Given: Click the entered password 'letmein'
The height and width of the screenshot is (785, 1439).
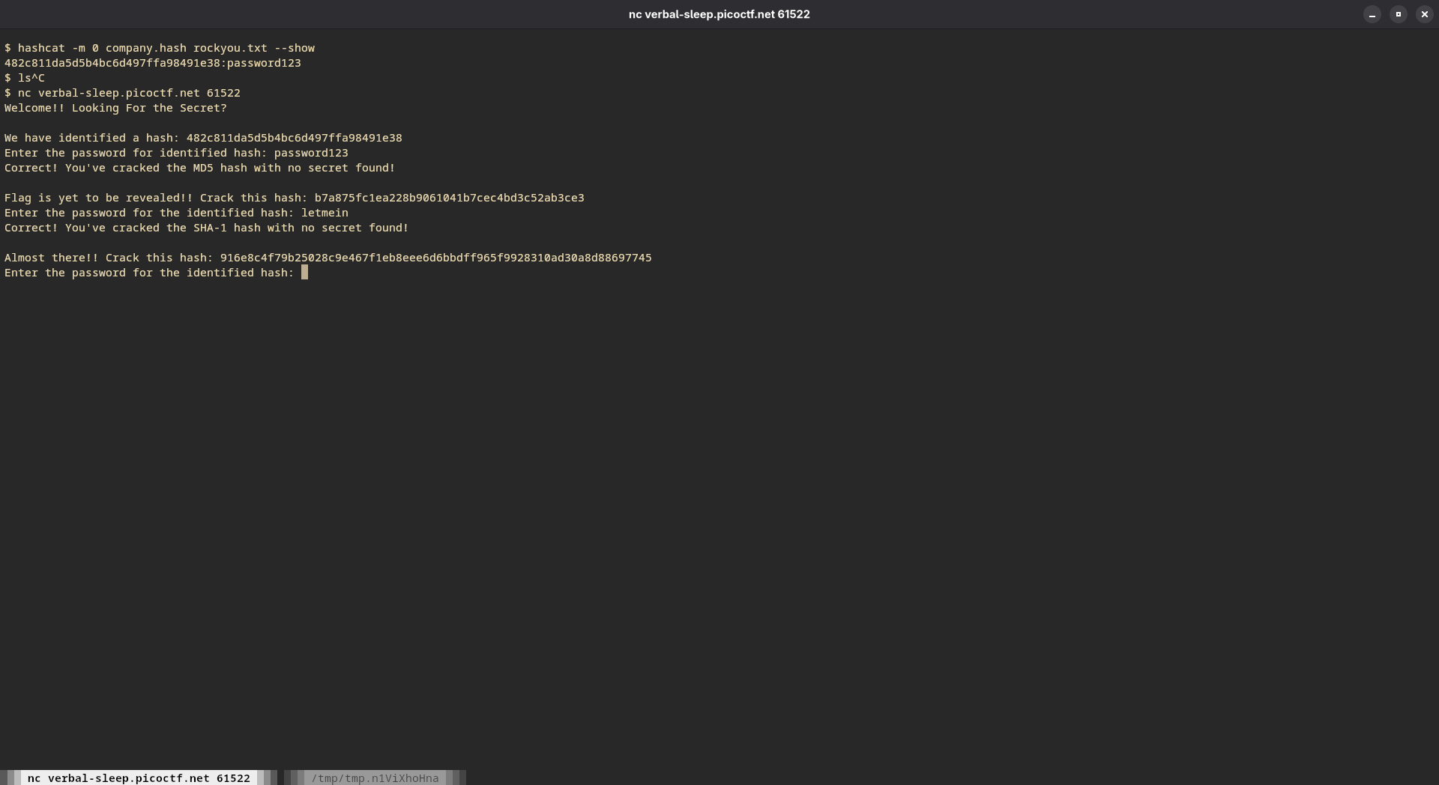Looking at the screenshot, I should click(x=325, y=213).
